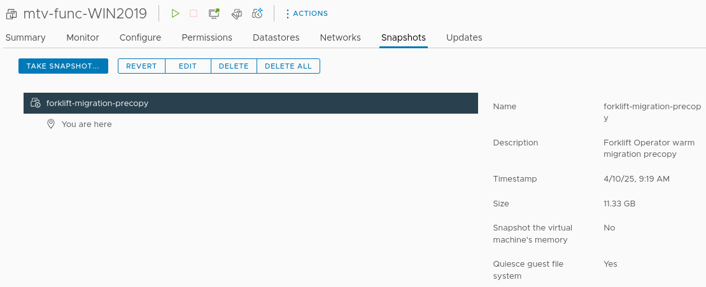Click the Revert button
Image resolution: width=706 pixels, height=287 pixels.
click(141, 66)
